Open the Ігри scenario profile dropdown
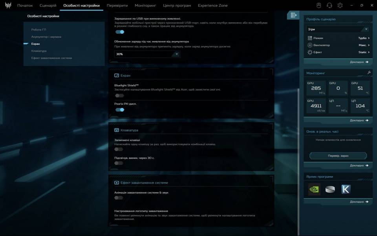This screenshot has height=236, width=377. pyautogui.click(x=338, y=29)
